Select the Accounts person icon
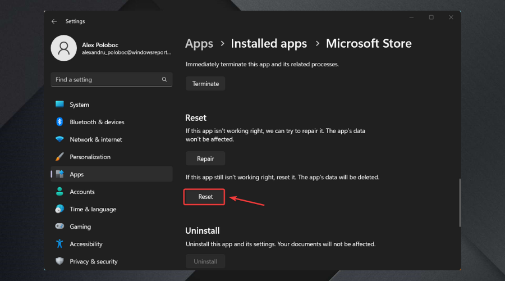The width and height of the screenshot is (505, 281). 59,192
